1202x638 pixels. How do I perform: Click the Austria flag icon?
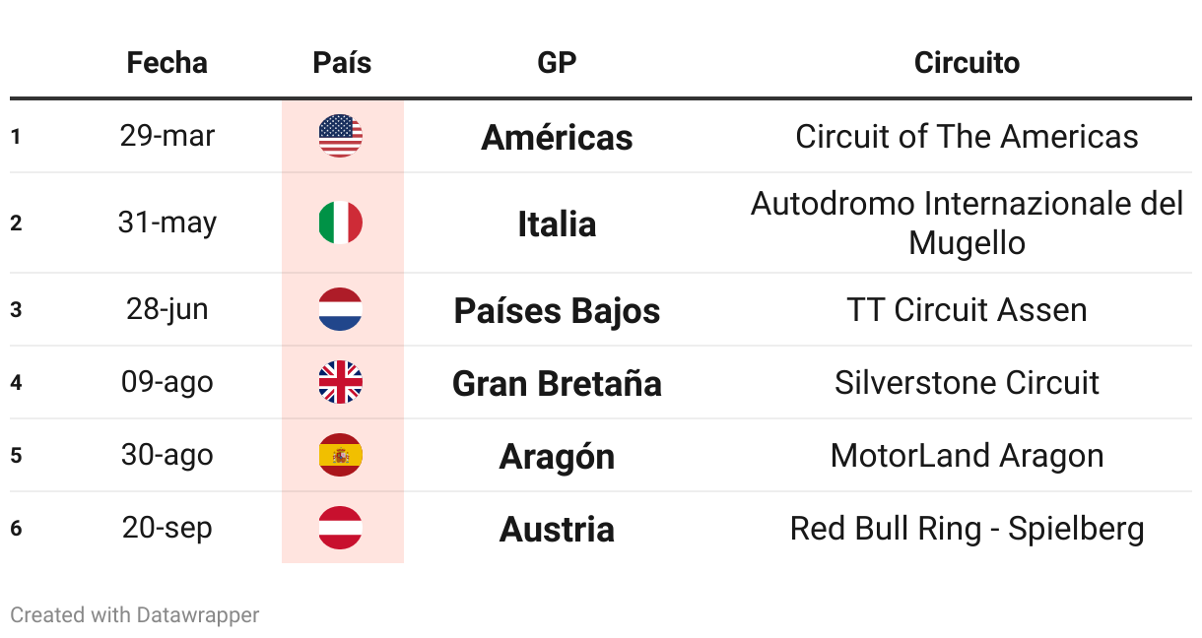pyautogui.click(x=341, y=528)
